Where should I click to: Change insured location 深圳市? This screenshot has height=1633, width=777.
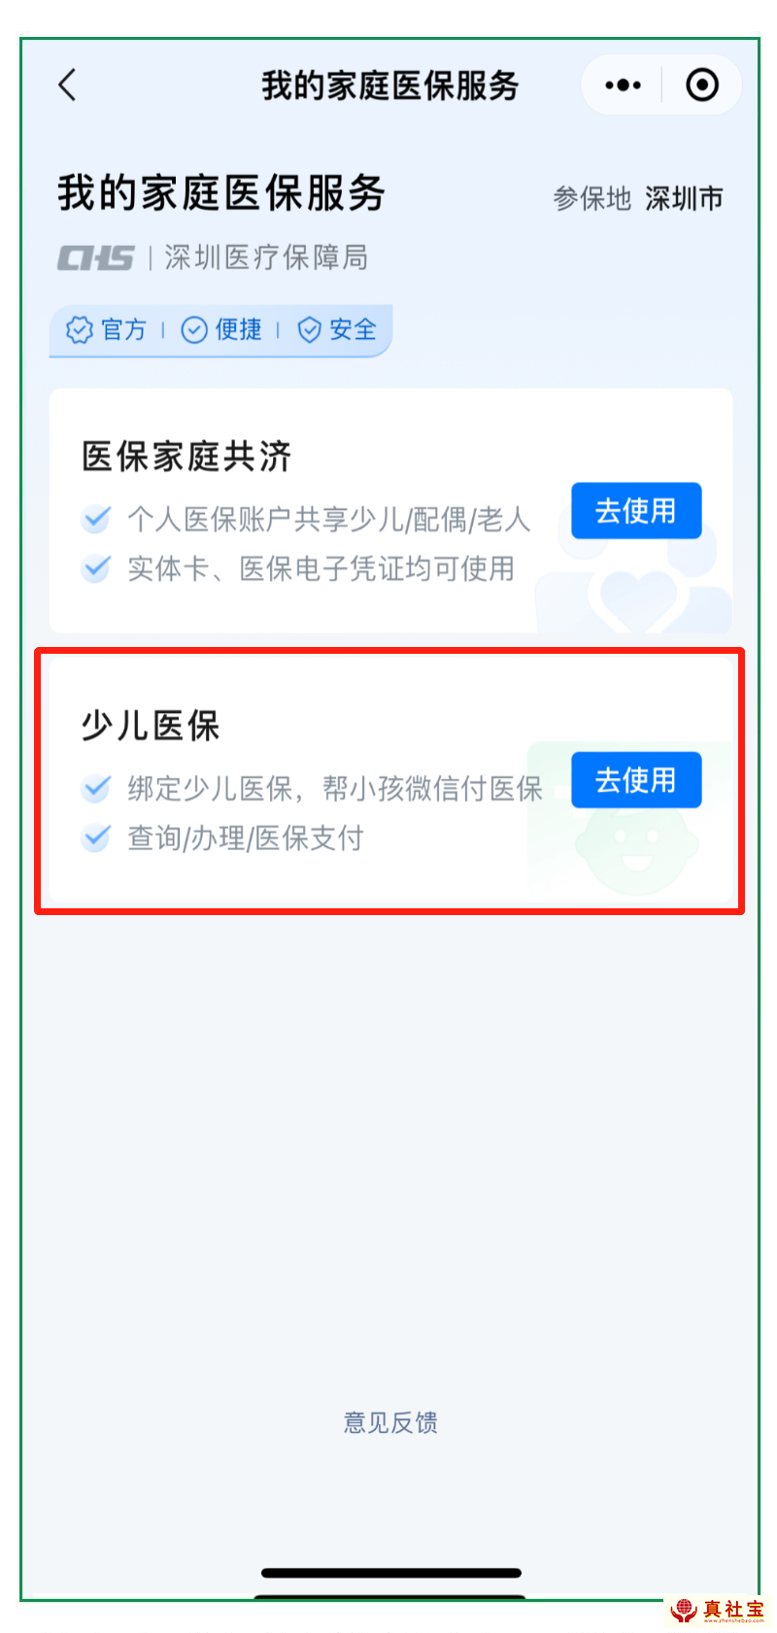click(x=684, y=198)
